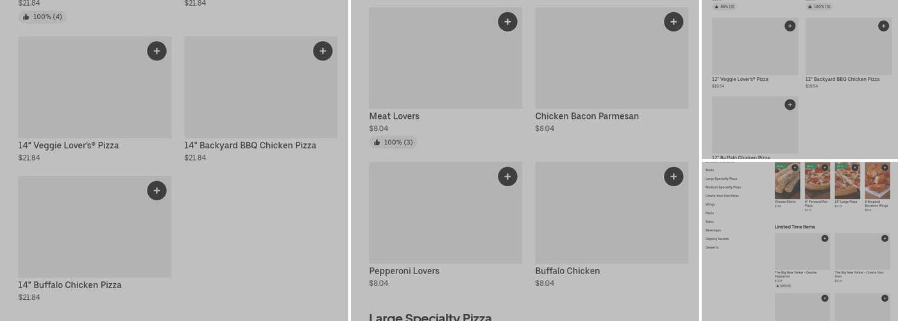Viewport: 898px width, 321px height.
Task: Click plus button on Pepperoni Lovers
Action: [507, 177]
